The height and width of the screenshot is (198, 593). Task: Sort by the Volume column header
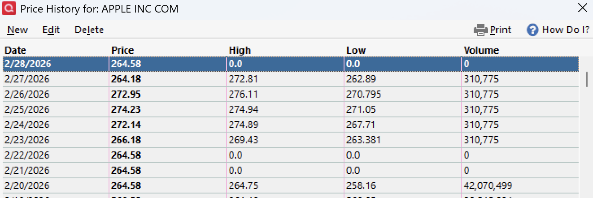tap(481, 51)
